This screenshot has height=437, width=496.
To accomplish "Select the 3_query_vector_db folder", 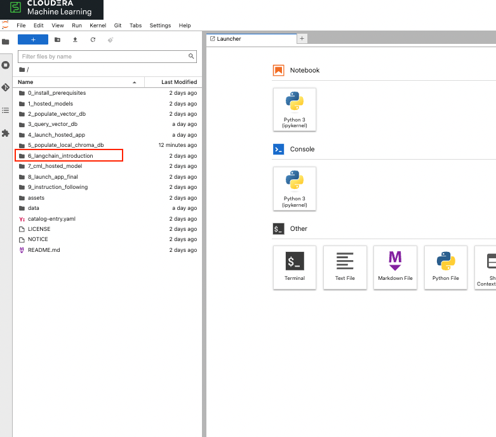I will (x=107, y=124).
